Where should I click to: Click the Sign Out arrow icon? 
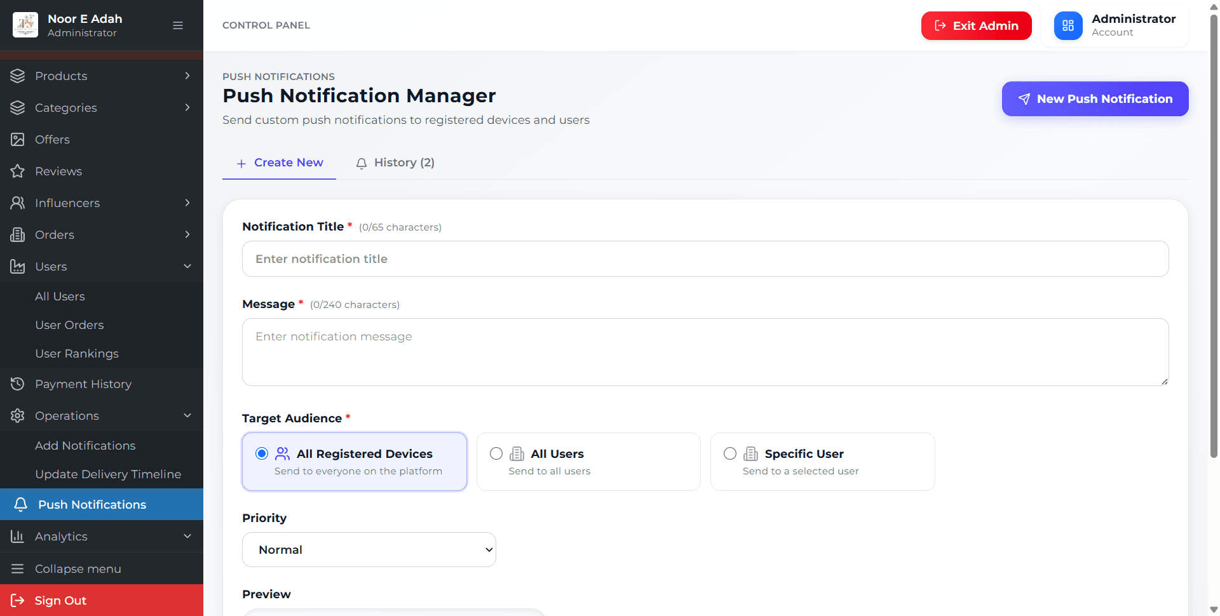tap(18, 600)
